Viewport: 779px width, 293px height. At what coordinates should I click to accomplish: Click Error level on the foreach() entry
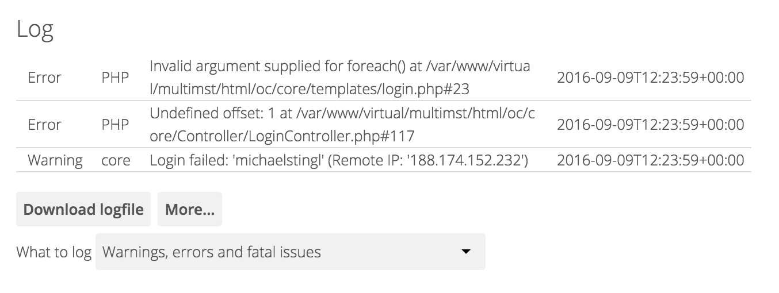[x=44, y=78]
